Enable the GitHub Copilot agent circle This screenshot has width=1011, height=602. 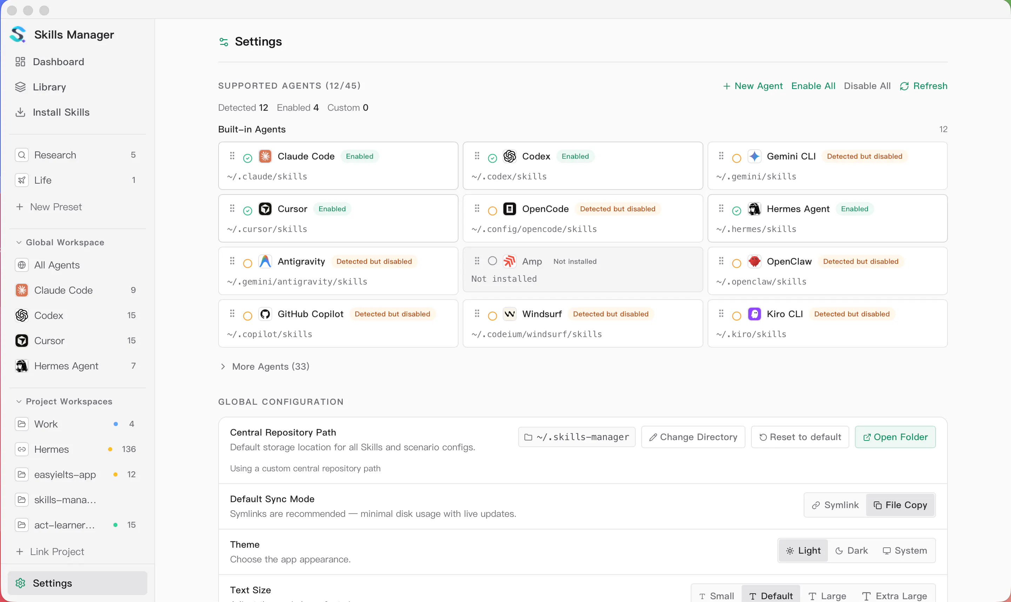(248, 316)
